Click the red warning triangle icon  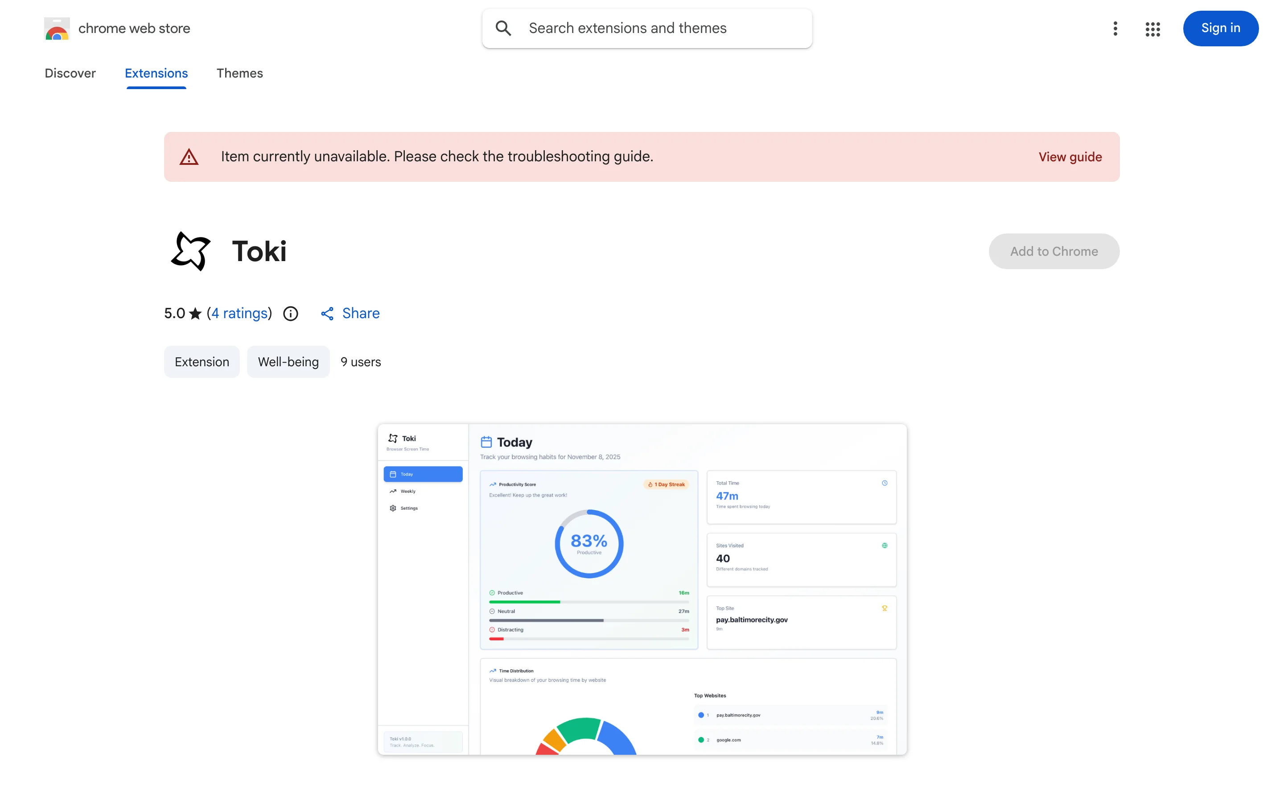coord(189,157)
